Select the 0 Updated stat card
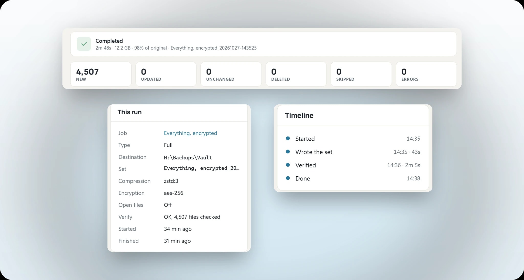Viewport: 524px width, 280px height. (x=166, y=74)
